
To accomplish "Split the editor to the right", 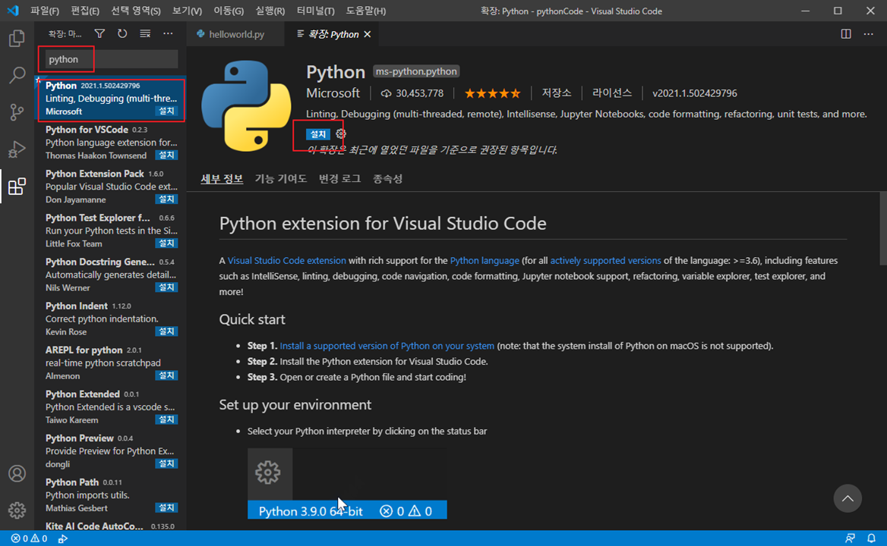I will pos(846,34).
